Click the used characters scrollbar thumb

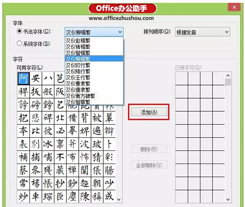click(228, 82)
